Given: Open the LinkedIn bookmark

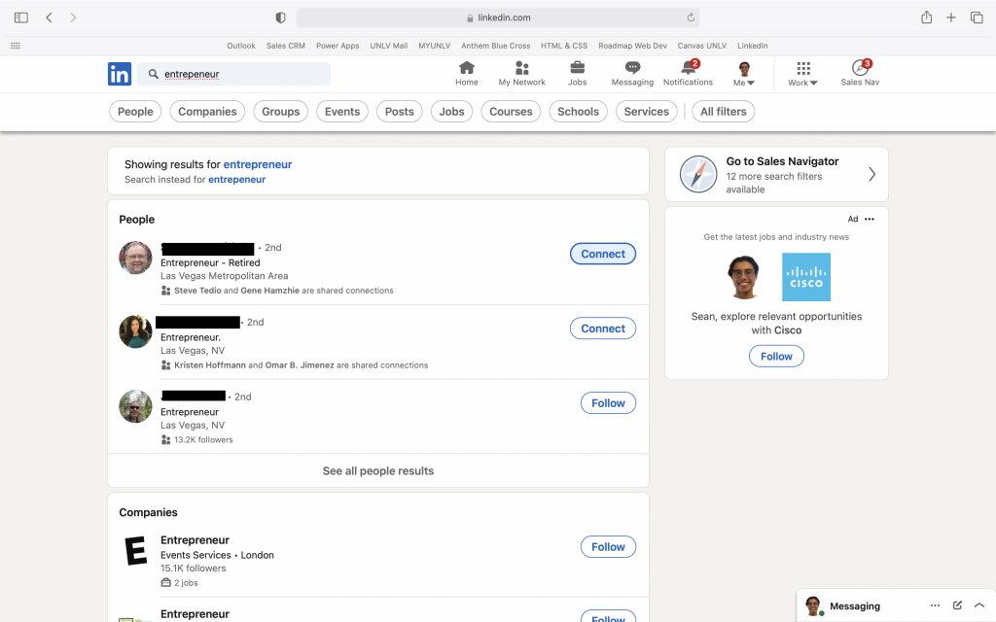Looking at the screenshot, I should pyautogui.click(x=753, y=46).
